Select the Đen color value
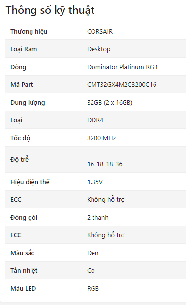The width and height of the screenshot is (186, 305). point(93,253)
